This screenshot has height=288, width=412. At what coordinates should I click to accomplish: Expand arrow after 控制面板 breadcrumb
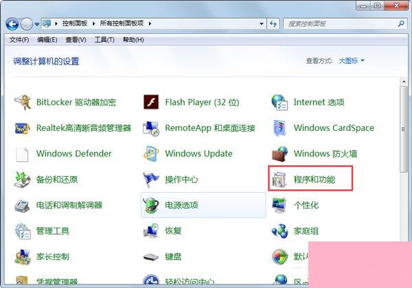click(93, 23)
